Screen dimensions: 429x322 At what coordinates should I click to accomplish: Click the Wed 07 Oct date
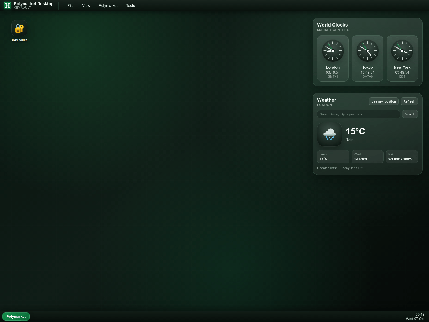(x=415, y=319)
